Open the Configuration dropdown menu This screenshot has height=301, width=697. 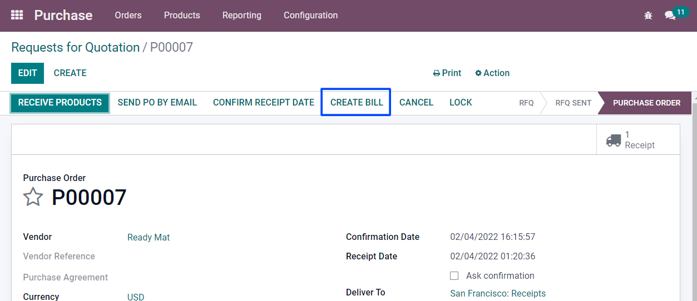(310, 15)
